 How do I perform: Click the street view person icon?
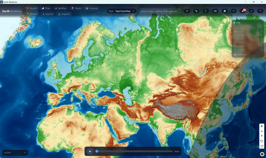tap(206, 11)
